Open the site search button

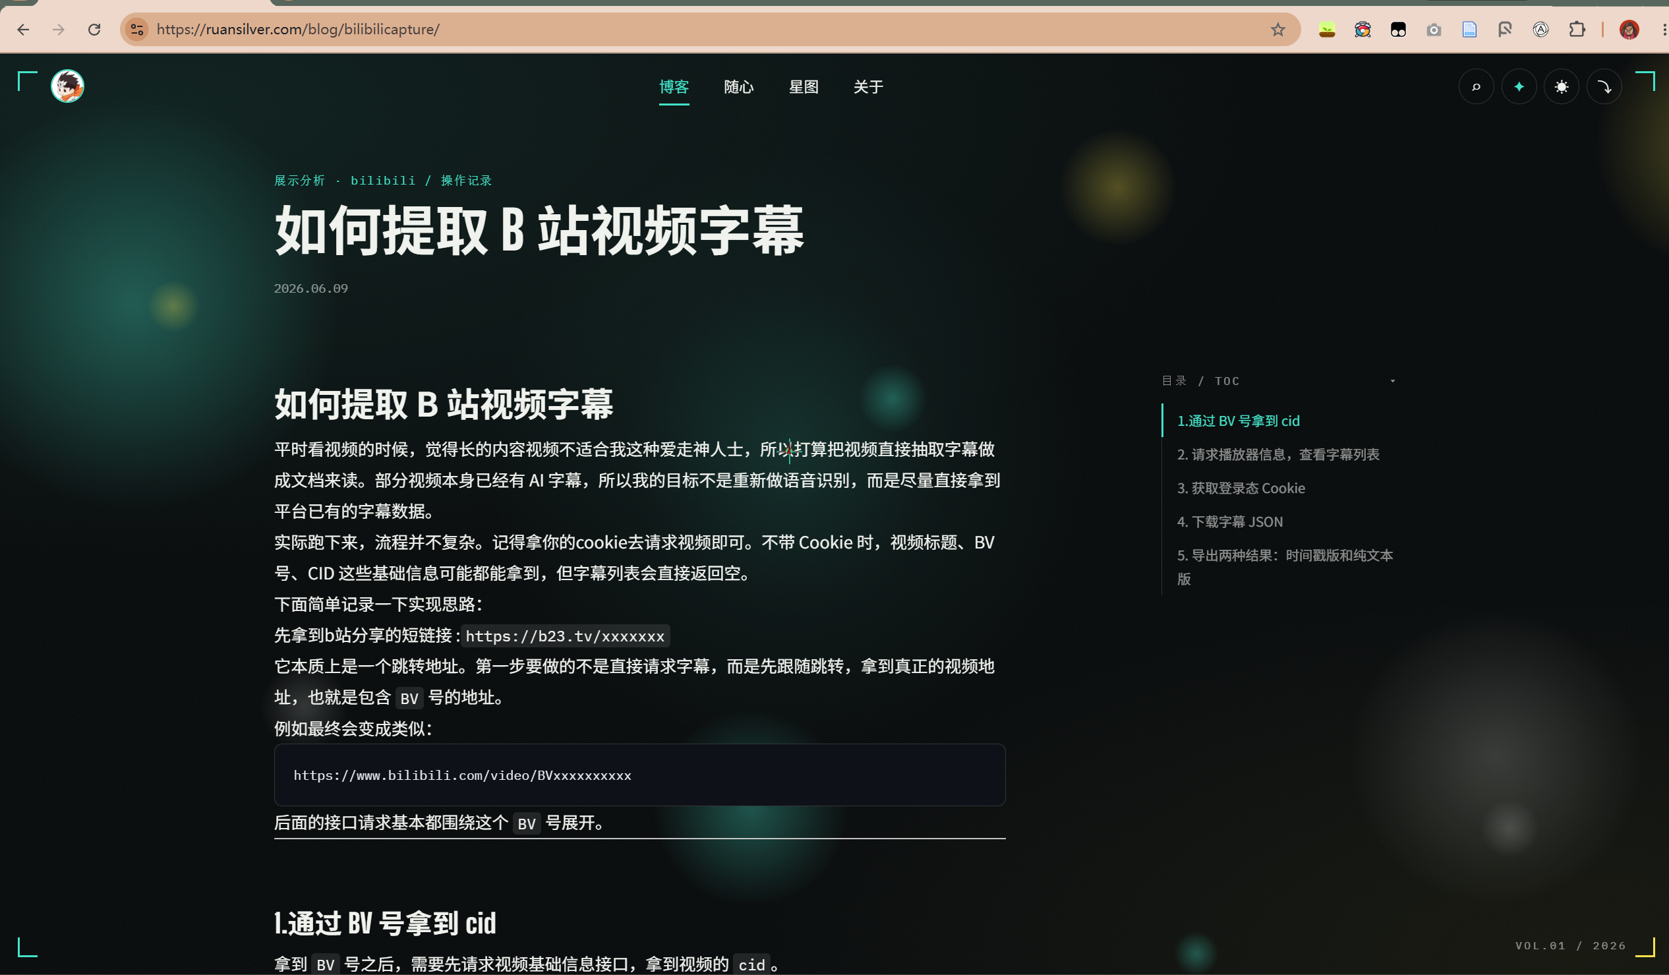point(1477,87)
